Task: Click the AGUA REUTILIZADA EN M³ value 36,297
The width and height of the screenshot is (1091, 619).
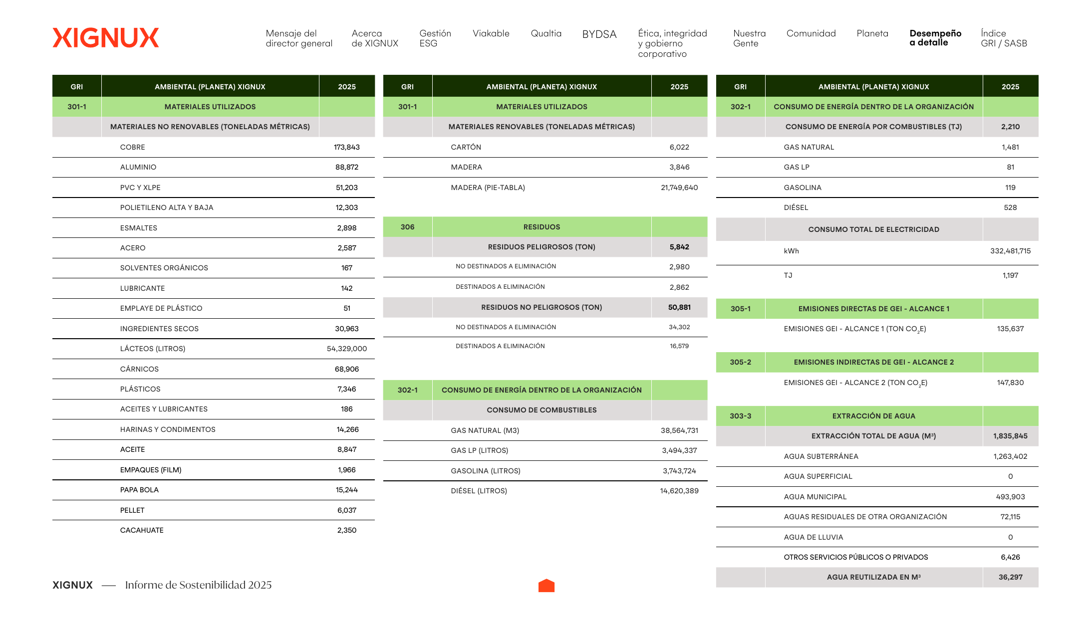Action: [1010, 577]
